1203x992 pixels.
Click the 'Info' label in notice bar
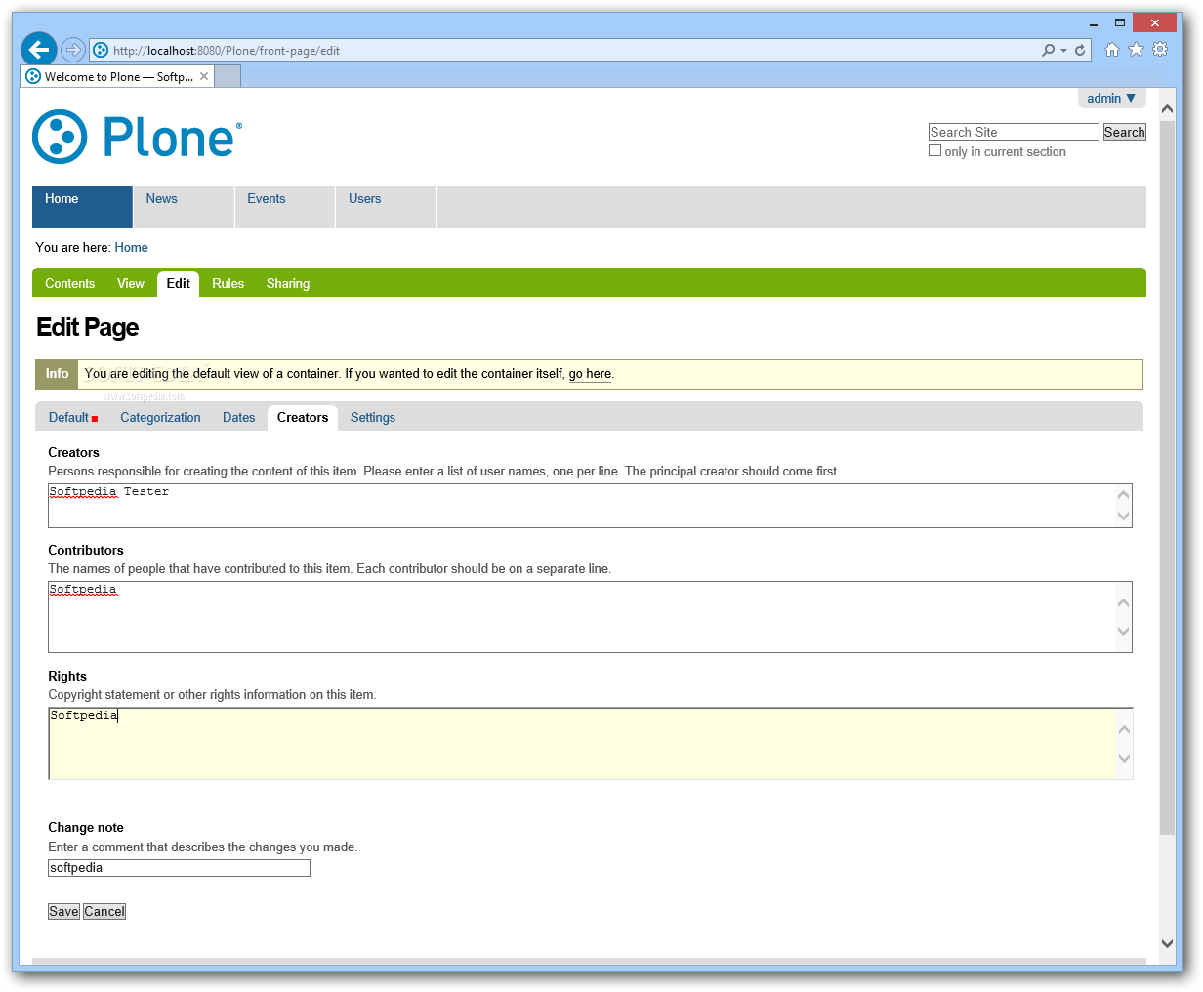57,374
